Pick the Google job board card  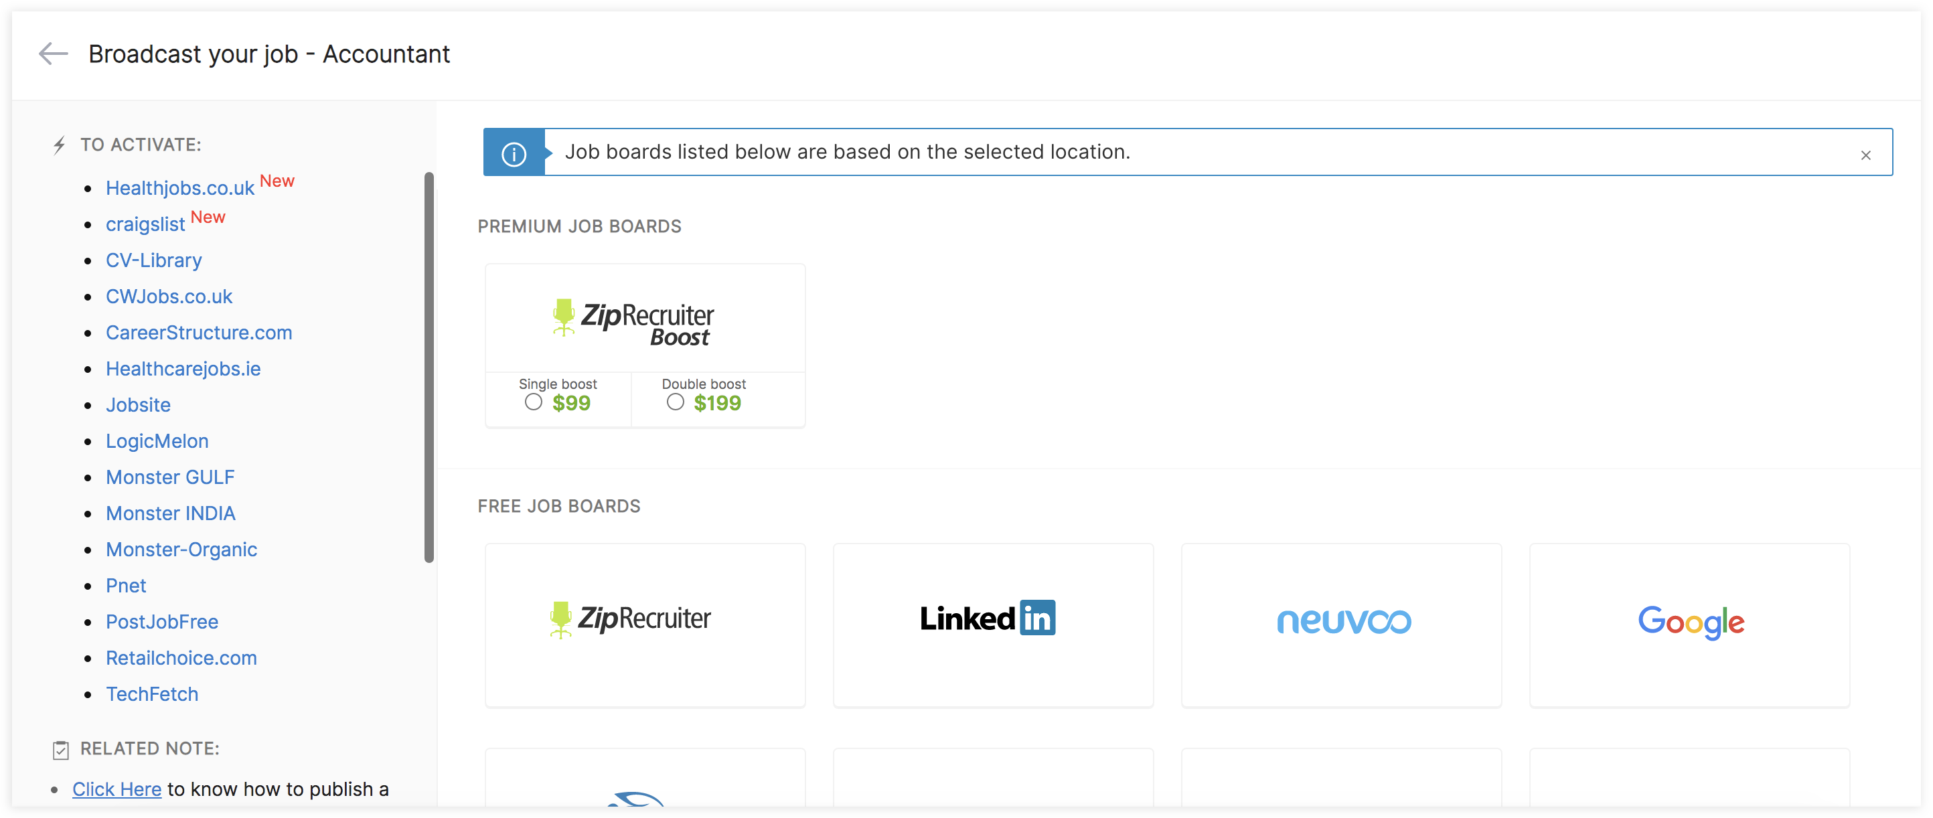(x=1689, y=623)
